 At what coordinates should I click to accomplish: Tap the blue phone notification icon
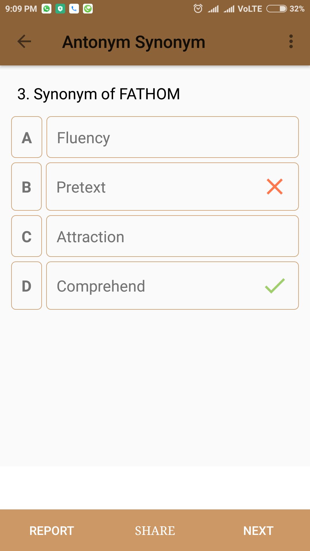(74, 9)
